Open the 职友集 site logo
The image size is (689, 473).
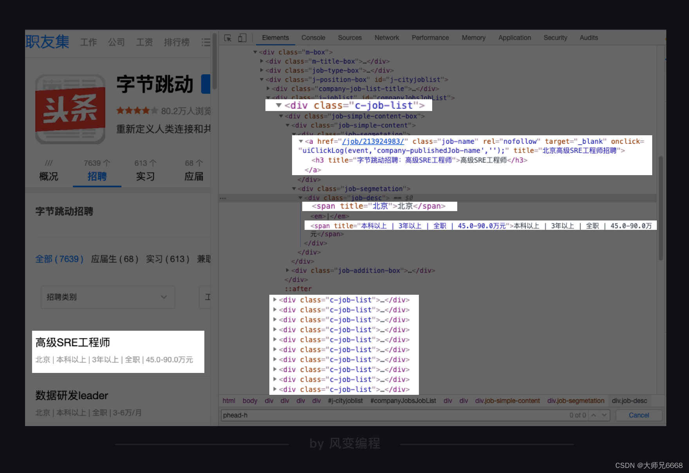pyautogui.click(x=47, y=42)
